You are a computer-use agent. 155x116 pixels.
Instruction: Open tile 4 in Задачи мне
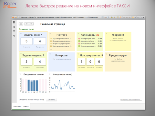click(40, 41)
